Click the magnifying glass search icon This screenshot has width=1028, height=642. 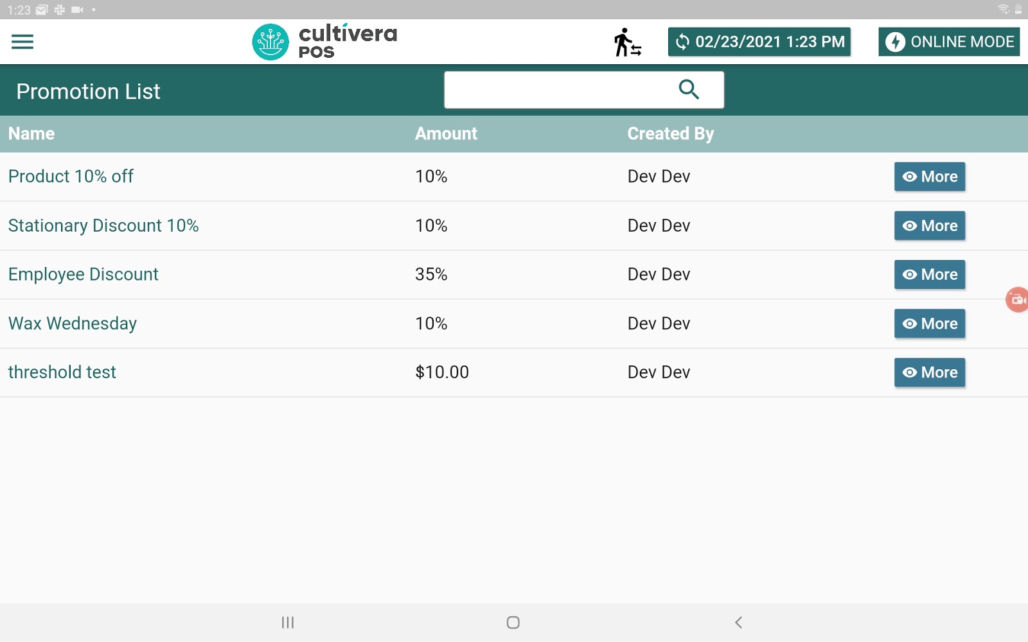[689, 89]
